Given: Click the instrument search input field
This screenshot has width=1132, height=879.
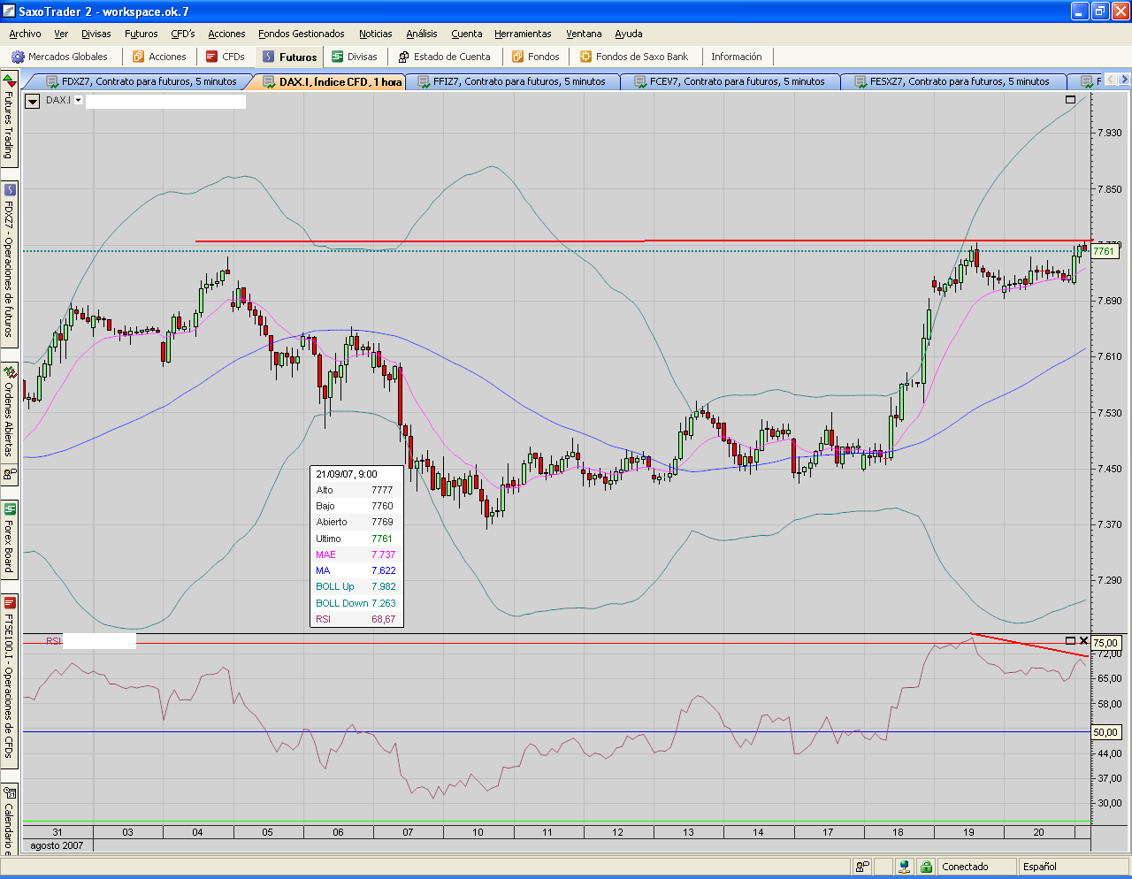Looking at the screenshot, I should [165, 101].
